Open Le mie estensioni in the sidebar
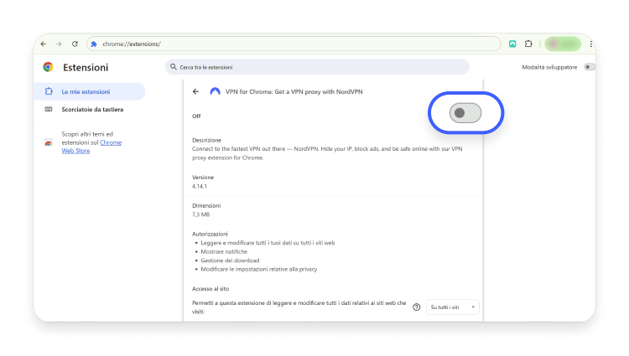629x356 pixels. pyautogui.click(x=90, y=91)
